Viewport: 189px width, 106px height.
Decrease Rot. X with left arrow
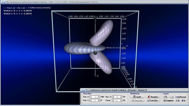(x=91, y=97)
